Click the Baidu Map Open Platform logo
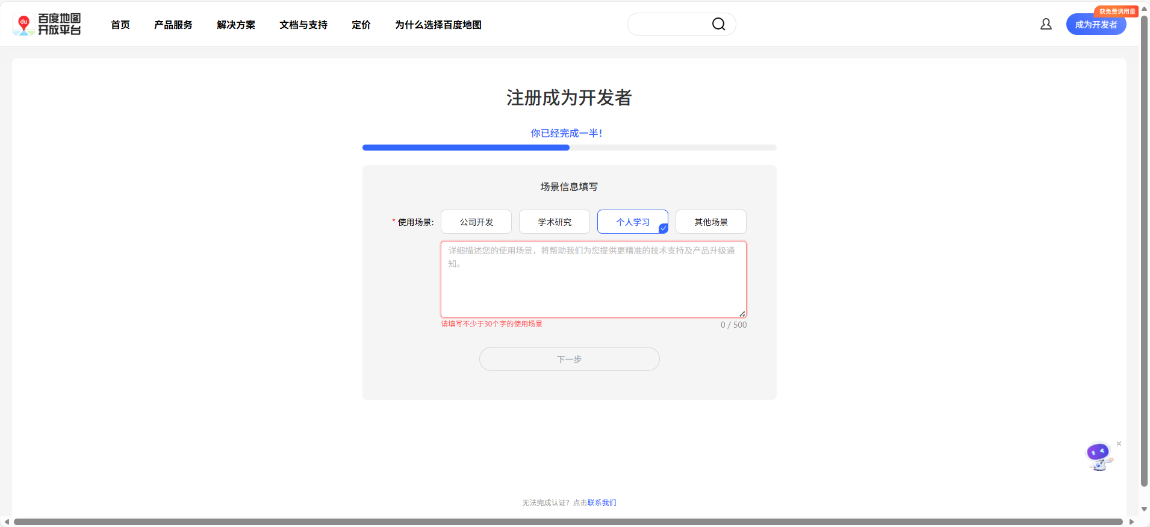 [x=47, y=25]
